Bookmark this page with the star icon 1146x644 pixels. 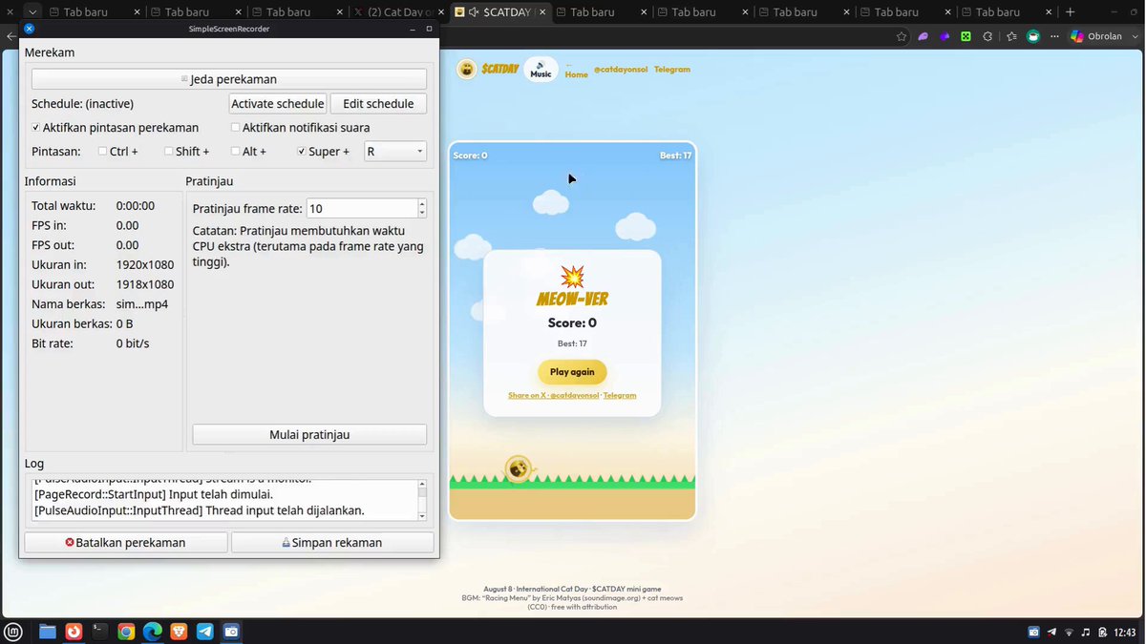(902, 36)
